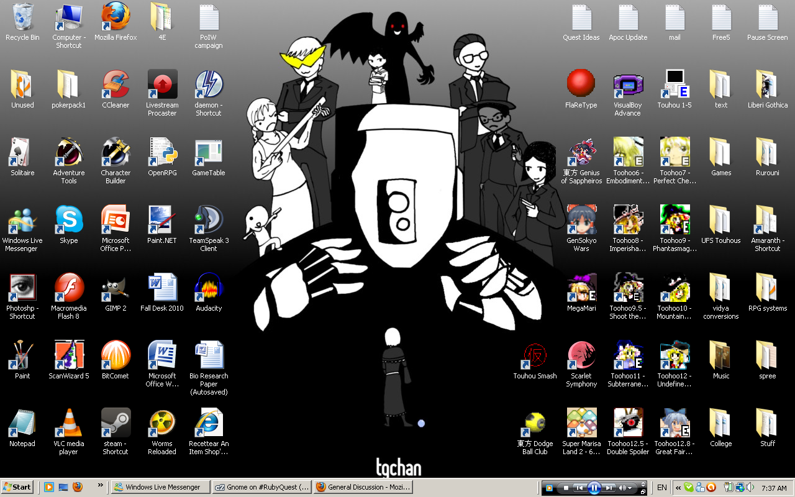795x497 pixels.
Task: Select the Worms Reloaded game icon
Action: click(162, 424)
